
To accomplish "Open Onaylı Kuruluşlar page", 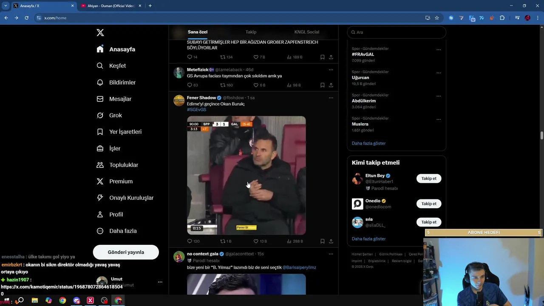I will point(125,198).
